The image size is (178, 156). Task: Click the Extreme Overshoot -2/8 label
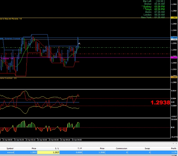(x=8, y=78)
